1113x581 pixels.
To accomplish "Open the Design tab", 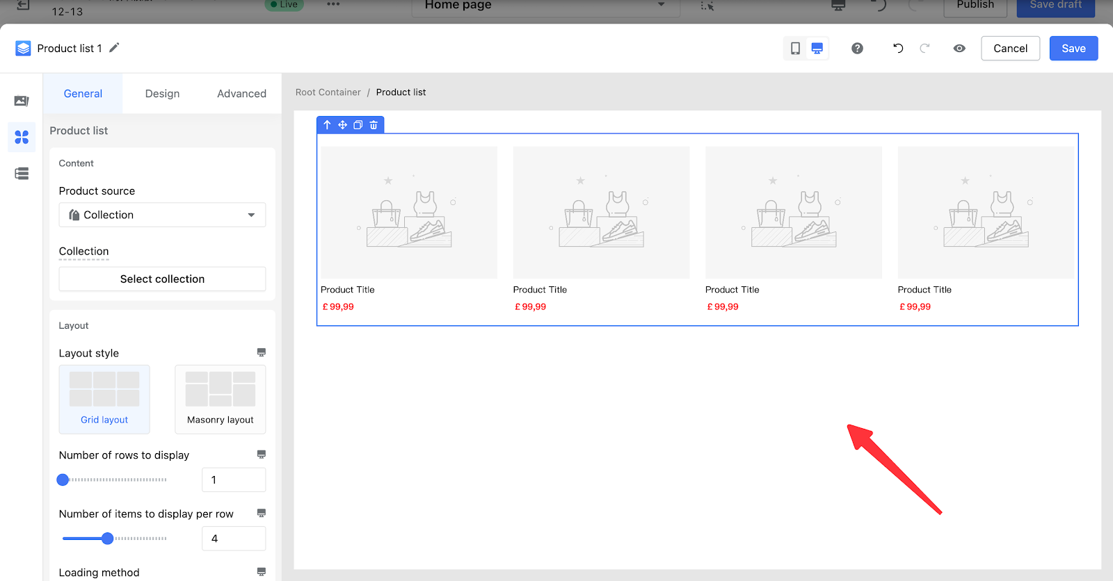I will [x=162, y=94].
